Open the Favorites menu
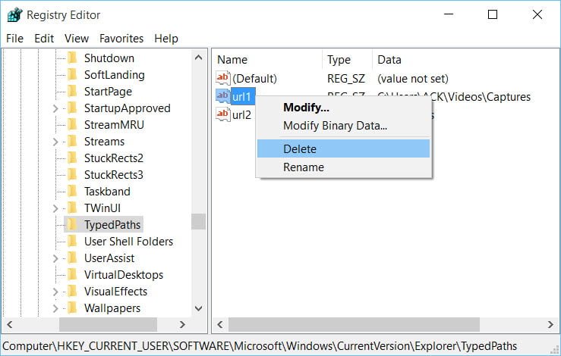 pos(121,38)
